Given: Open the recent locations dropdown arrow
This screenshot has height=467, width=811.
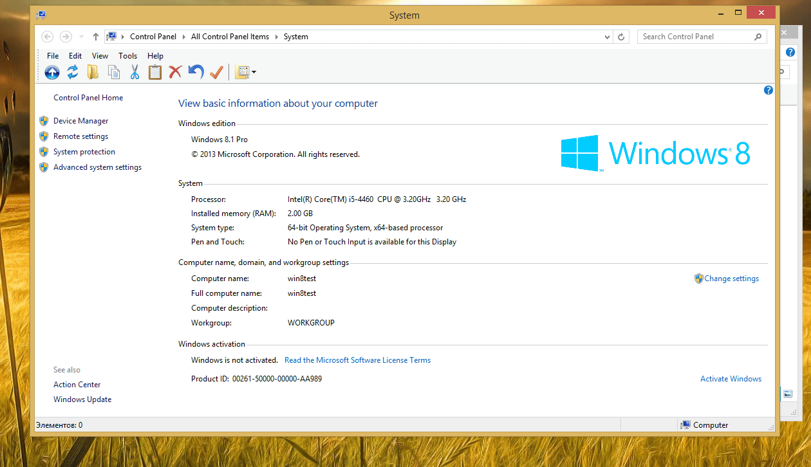Looking at the screenshot, I should coord(81,37).
